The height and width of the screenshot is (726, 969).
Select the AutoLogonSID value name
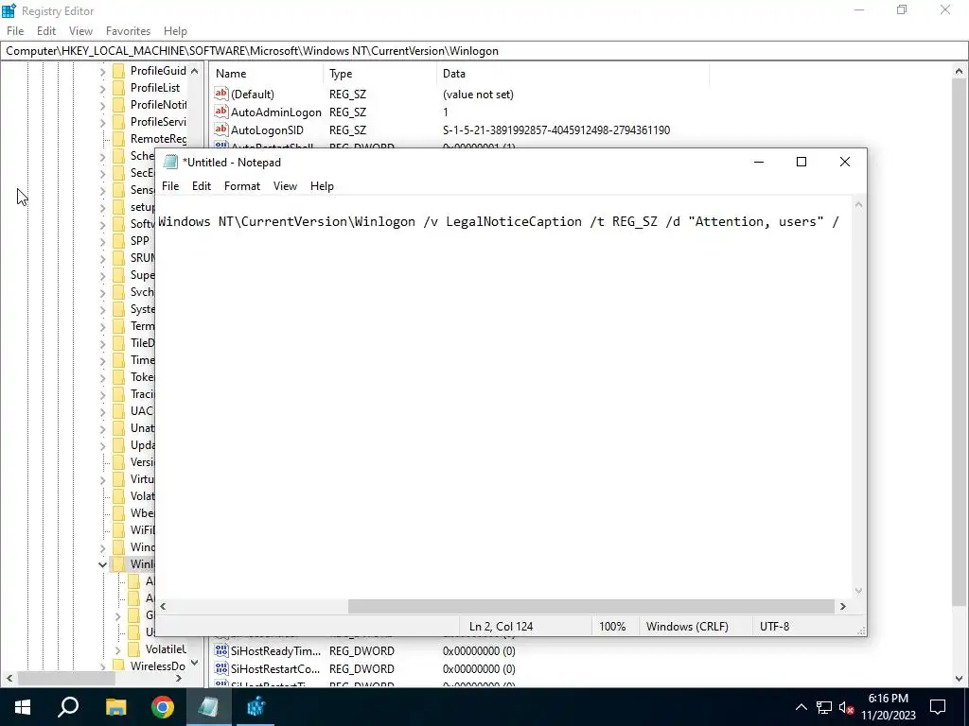(x=267, y=130)
